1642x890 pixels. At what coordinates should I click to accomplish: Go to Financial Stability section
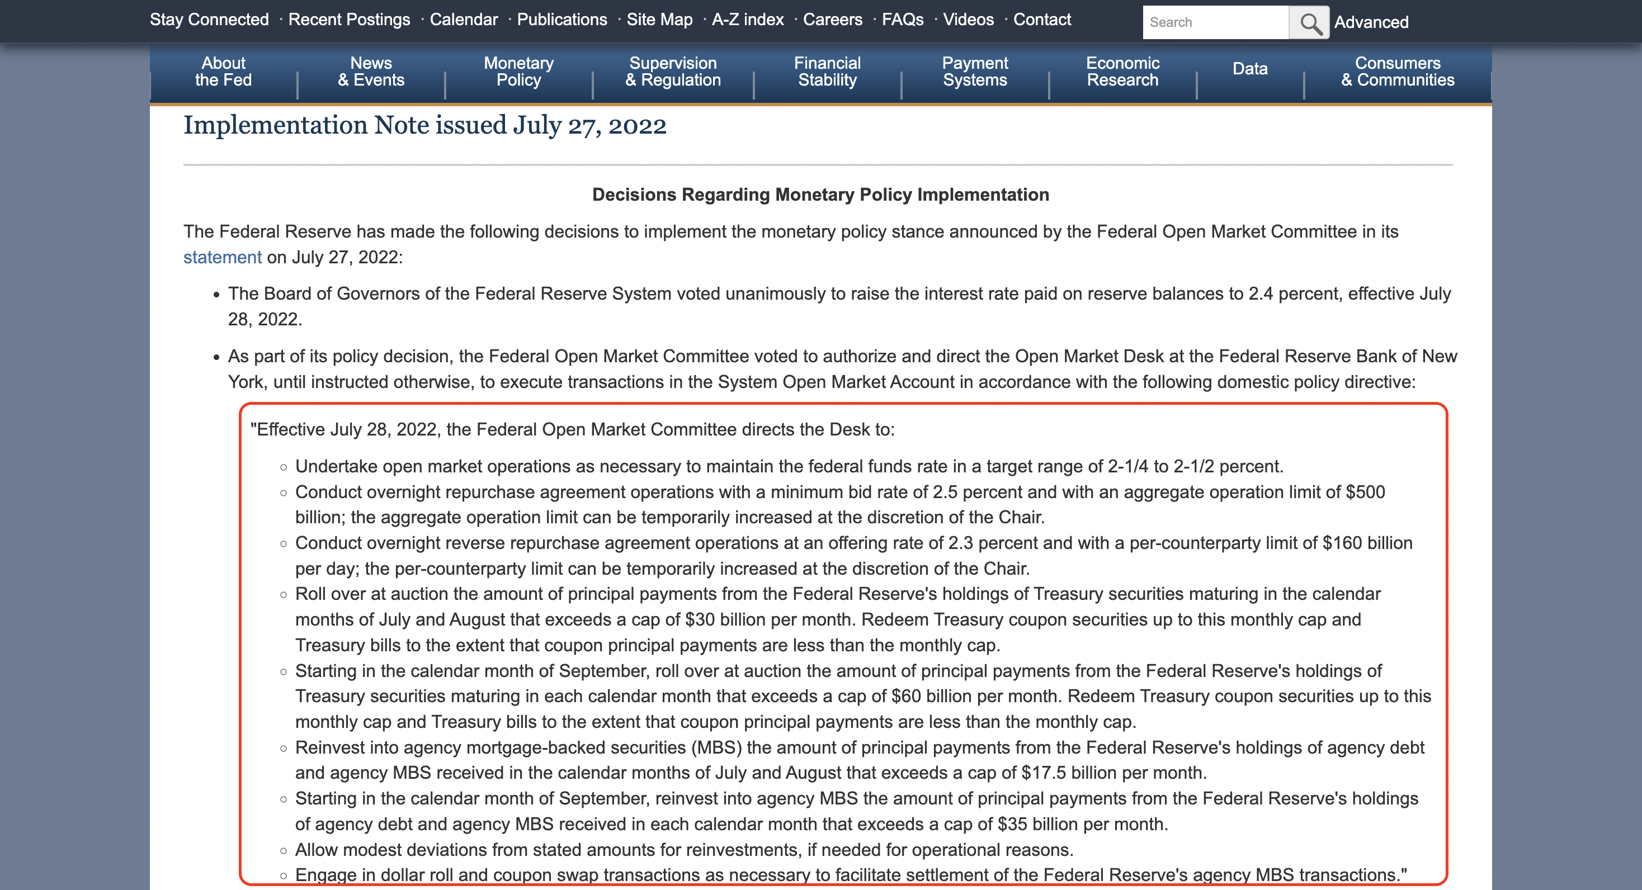click(x=827, y=72)
